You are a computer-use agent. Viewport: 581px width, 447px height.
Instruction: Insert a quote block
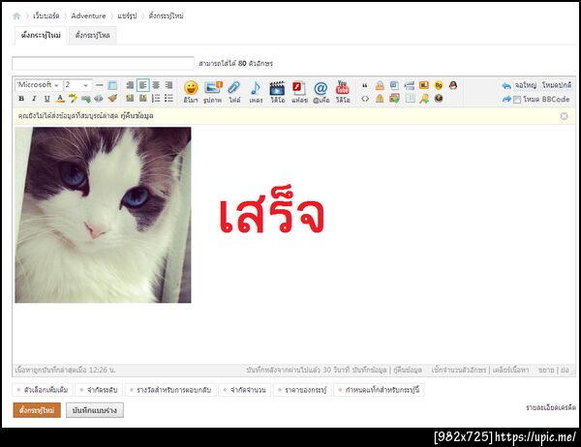[x=365, y=85]
